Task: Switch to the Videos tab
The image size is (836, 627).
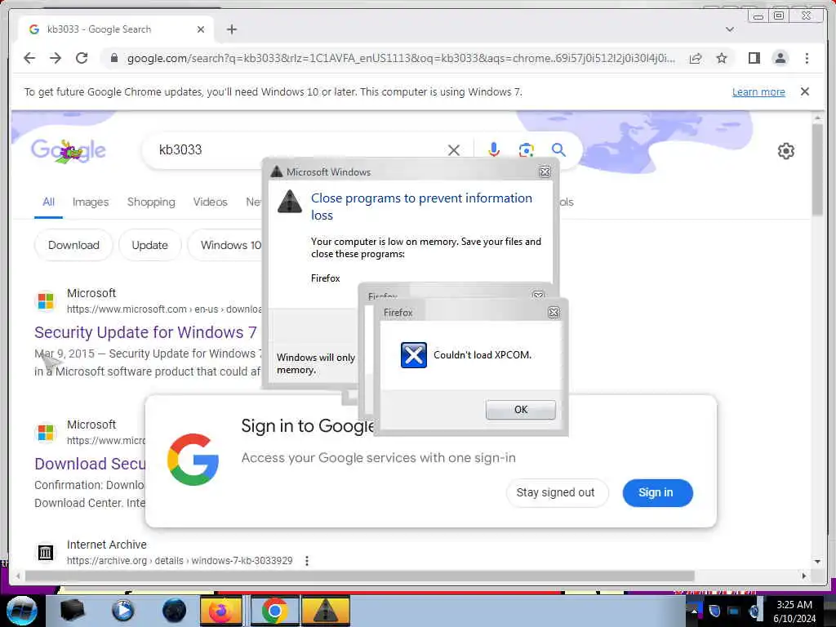Action: pos(210,202)
